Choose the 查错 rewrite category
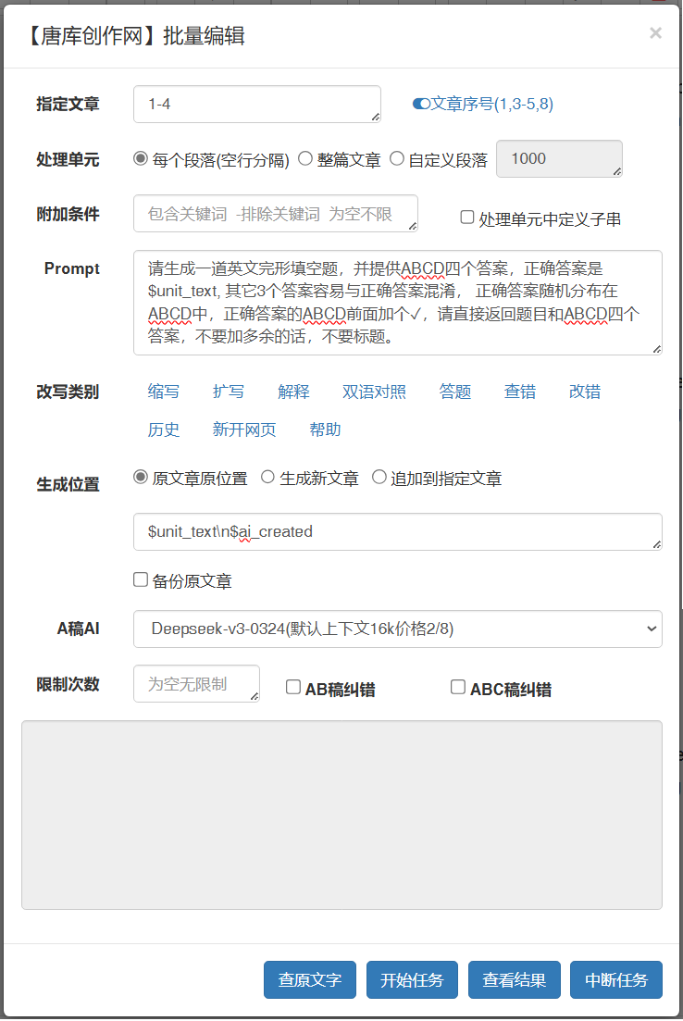 coord(520,392)
